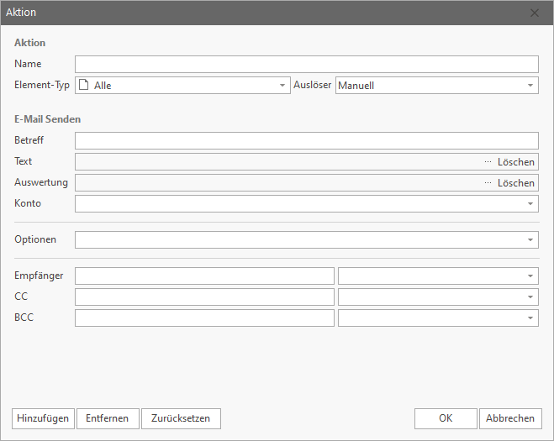This screenshot has width=554, height=441.
Task: Open the BCC dropdown on the right
Action: tap(530, 318)
